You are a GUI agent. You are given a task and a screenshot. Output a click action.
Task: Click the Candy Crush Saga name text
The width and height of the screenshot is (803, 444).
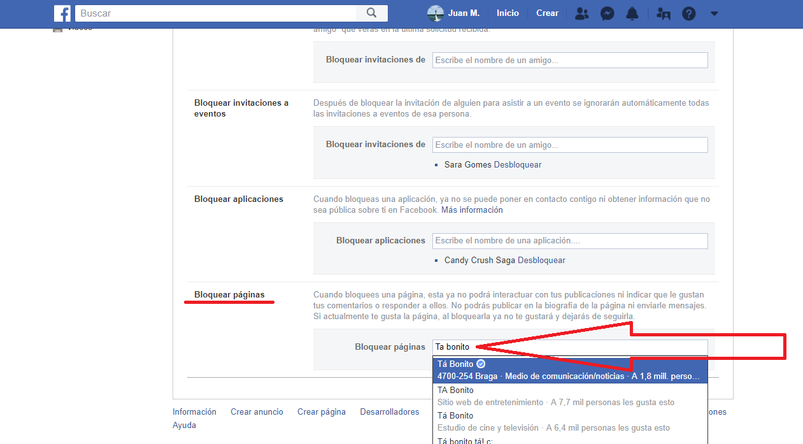pyautogui.click(x=480, y=260)
